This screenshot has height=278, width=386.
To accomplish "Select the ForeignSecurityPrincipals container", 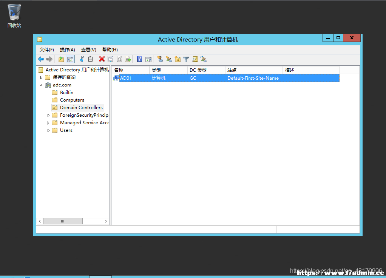I will (85, 115).
